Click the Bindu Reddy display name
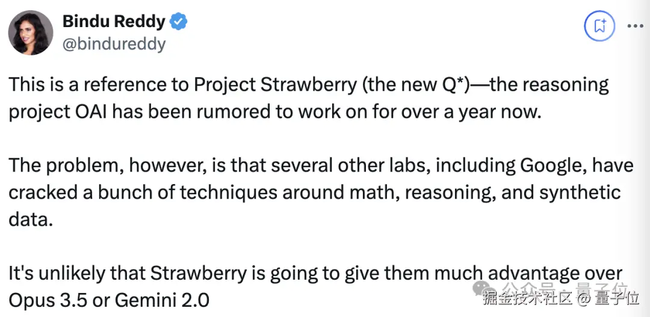 point(114,21)
